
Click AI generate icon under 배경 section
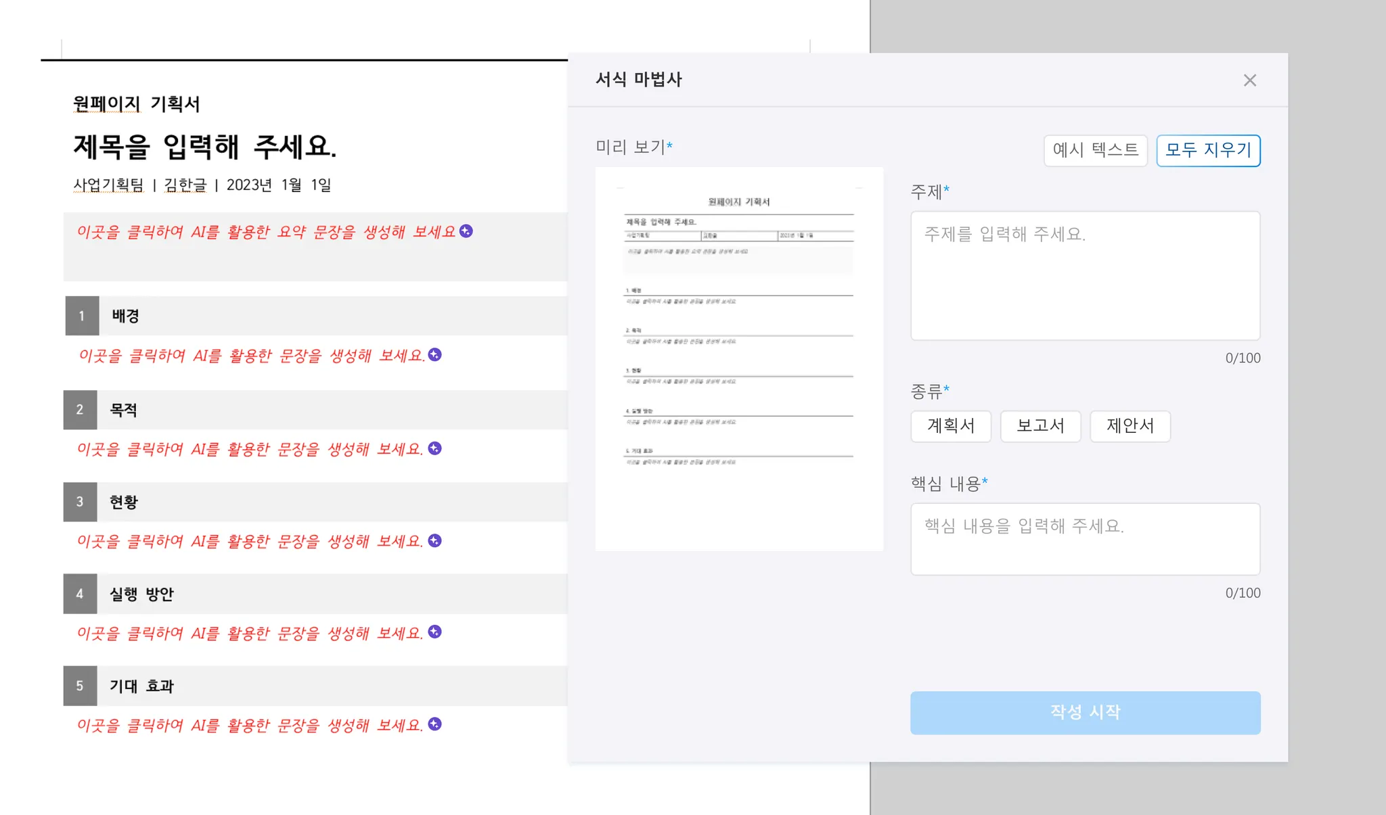click(435, 354)
